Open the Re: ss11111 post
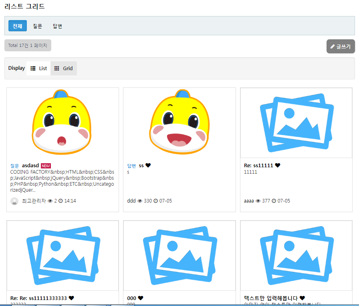 [x=258, y=165]
